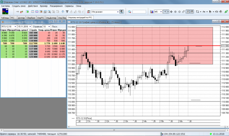Click the green connection status indicator
The image size is (229, 136).
click(211, 134)
